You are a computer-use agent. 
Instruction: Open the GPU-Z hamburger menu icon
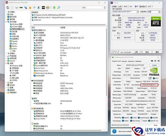tap(158, 61)
